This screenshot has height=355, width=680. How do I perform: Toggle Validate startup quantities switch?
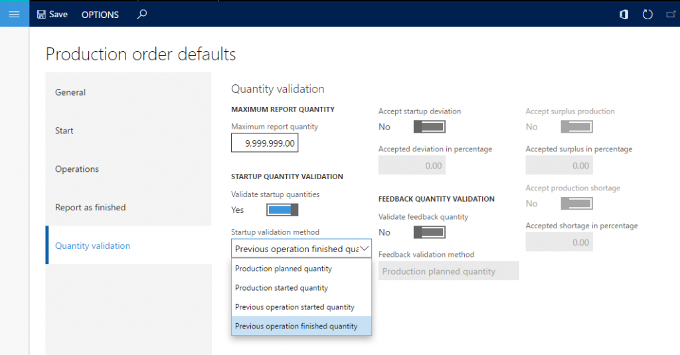(x=282, y=210)
